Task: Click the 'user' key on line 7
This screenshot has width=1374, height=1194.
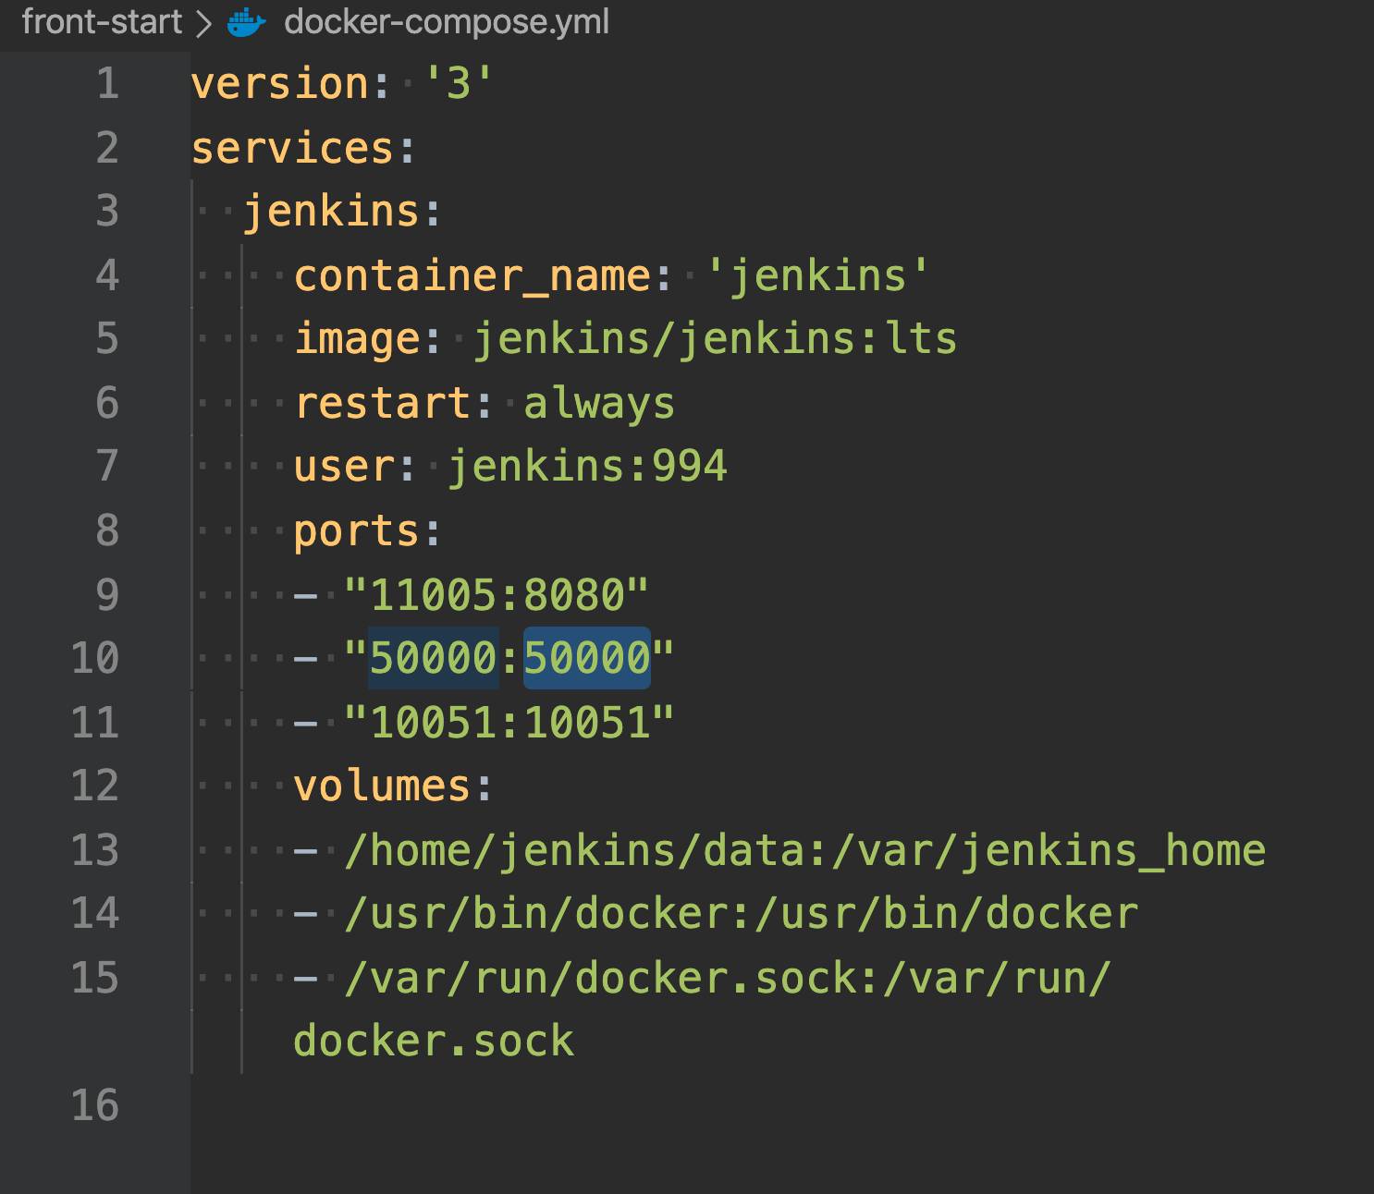Action: coord(344,466)
